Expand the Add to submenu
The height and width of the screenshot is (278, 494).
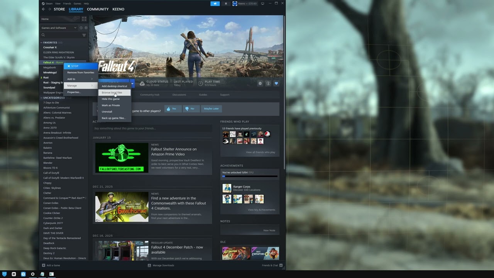point(80,79)
